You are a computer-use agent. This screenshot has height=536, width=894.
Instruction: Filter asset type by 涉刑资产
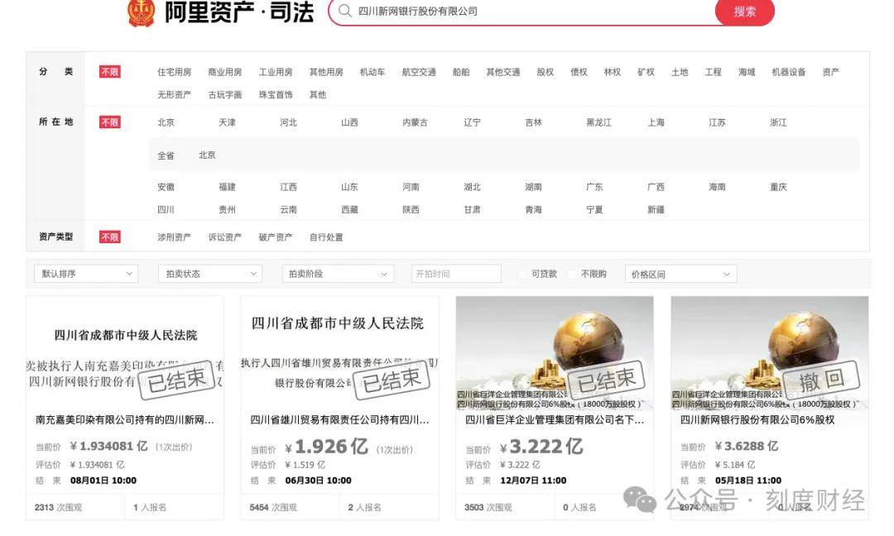[x=175, y=237]
